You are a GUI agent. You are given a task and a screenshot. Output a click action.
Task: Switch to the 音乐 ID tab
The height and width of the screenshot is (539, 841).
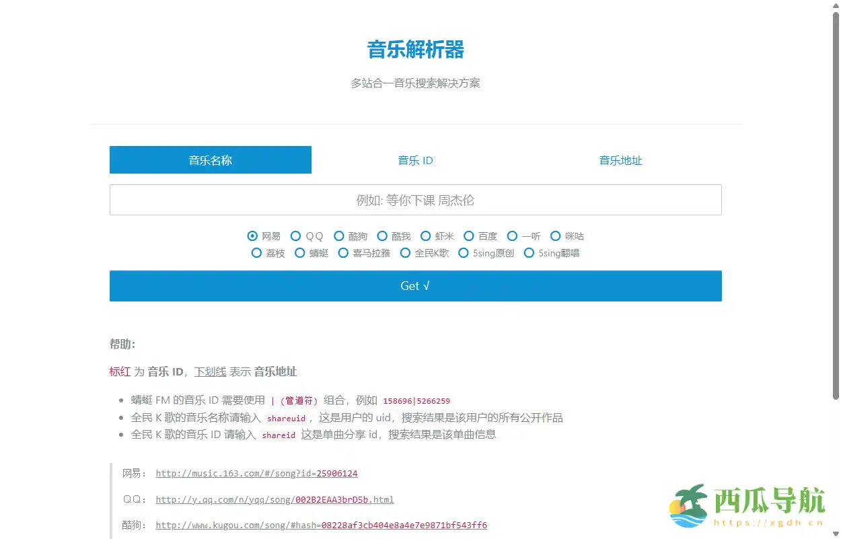click(415, 160)
